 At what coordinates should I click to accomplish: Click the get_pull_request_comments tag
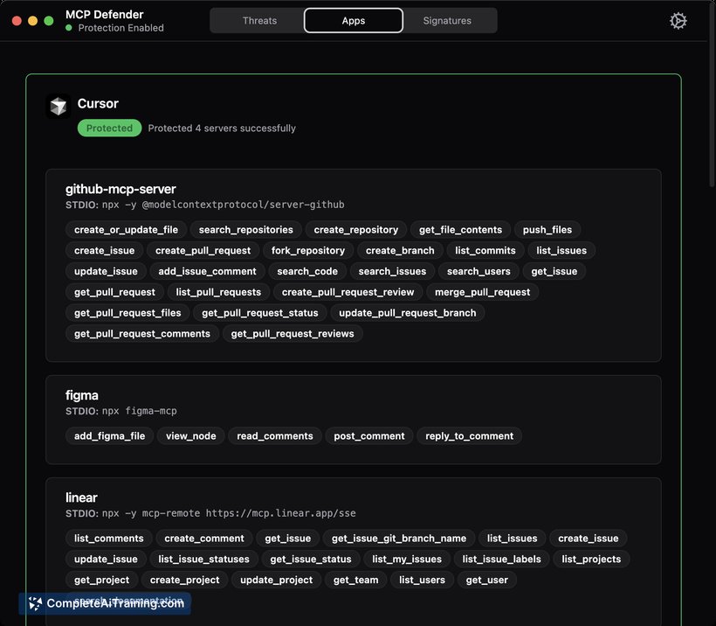(142, 334)
